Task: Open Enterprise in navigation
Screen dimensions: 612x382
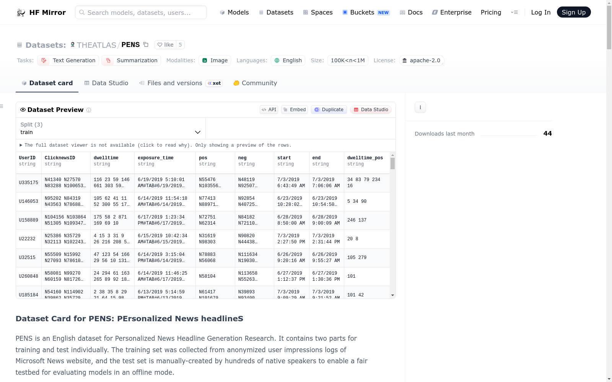Action: (452, 13)
